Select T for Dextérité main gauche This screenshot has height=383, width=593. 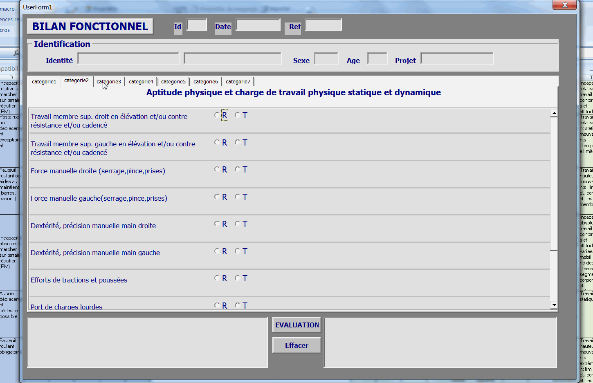[x=238, y=251]
